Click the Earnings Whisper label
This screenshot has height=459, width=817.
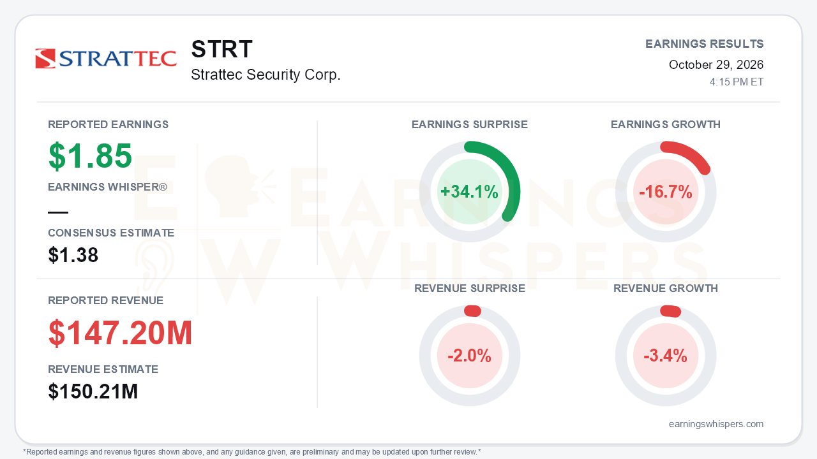click(108, 187)
